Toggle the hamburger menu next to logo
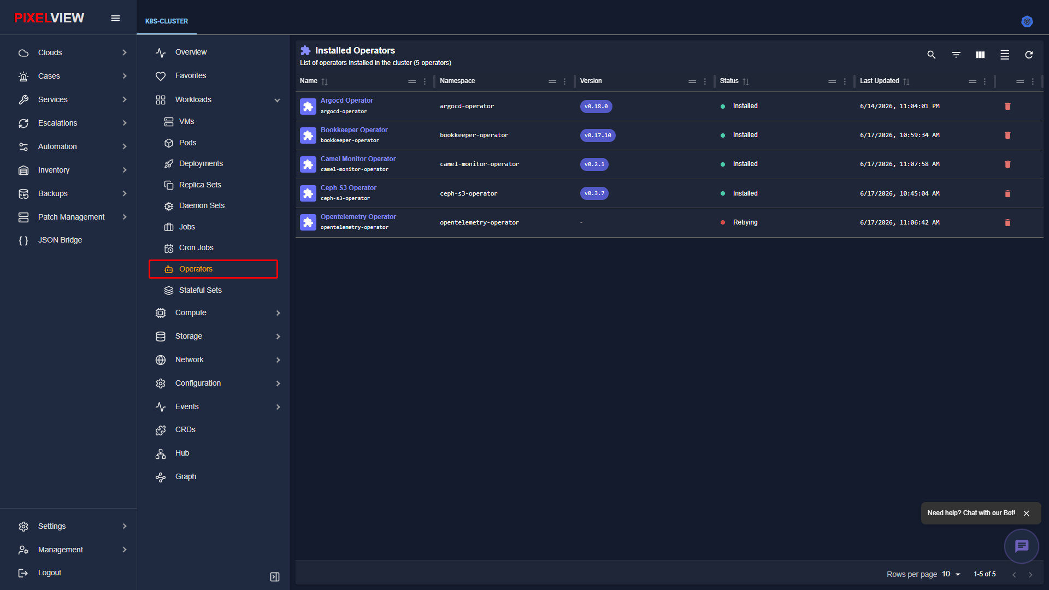 (x=115, y=18)
